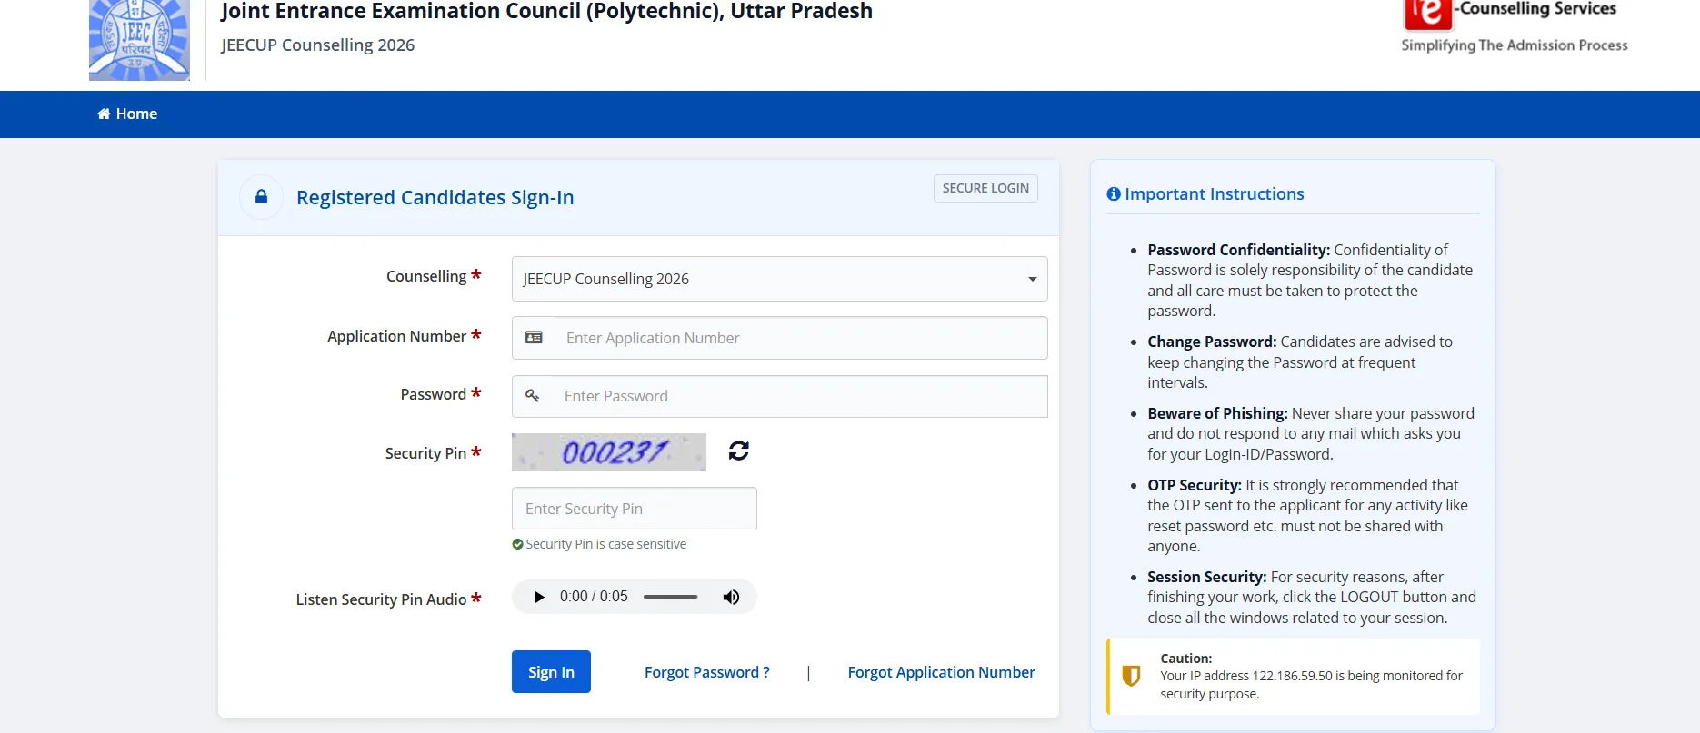Click the shield icon in Caution box
Viewport: 1700px width, 733px height.
click(x=1131, y=675)
